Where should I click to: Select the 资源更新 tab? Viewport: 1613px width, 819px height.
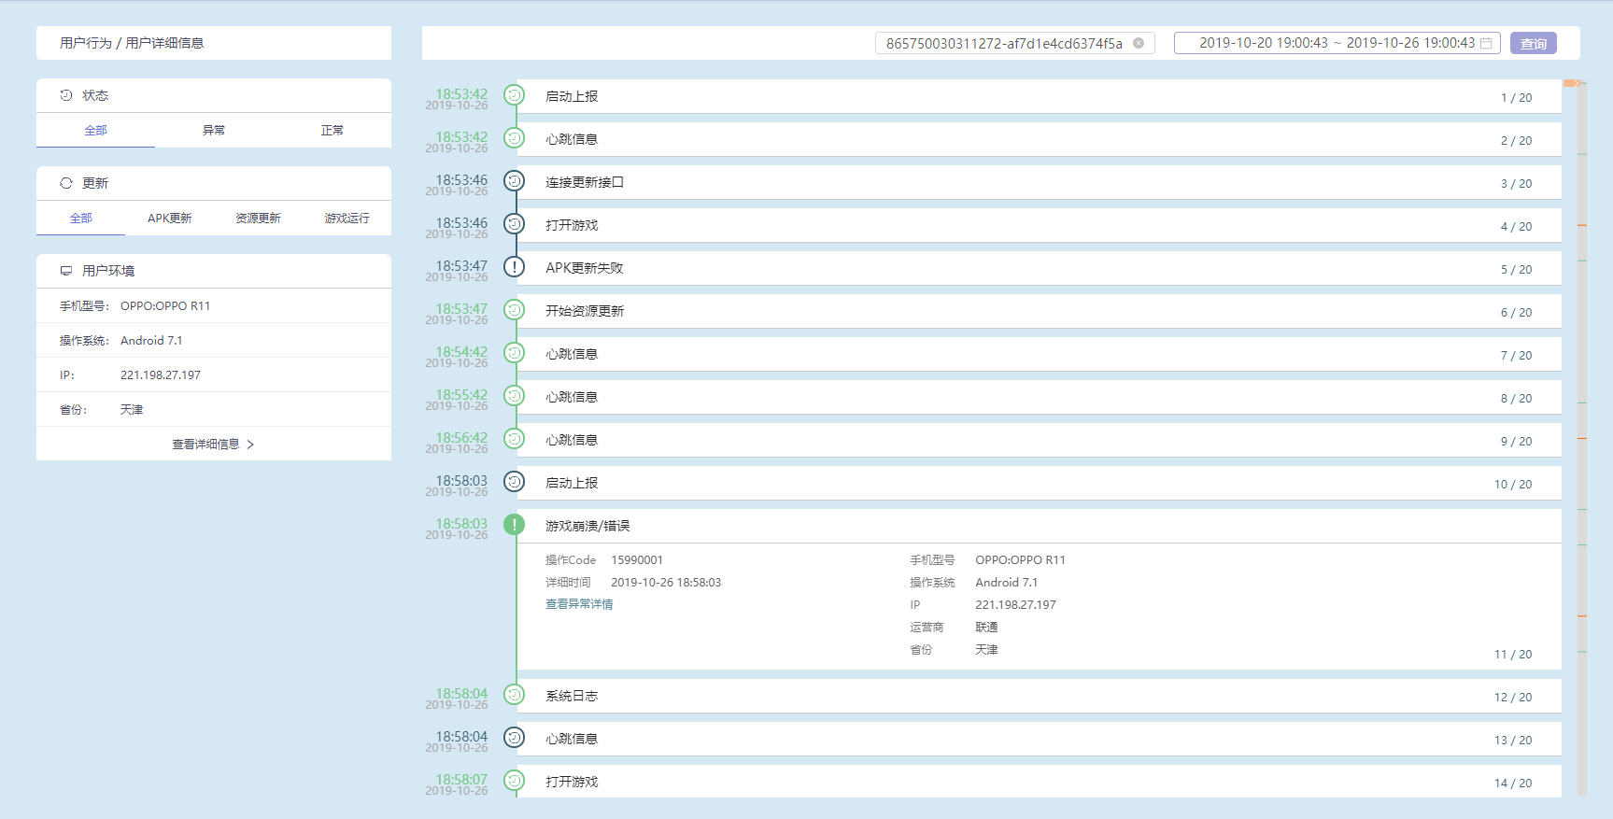(x=258, y=218)
